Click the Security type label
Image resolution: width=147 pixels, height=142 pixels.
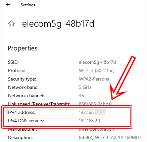tap(22, 79)
